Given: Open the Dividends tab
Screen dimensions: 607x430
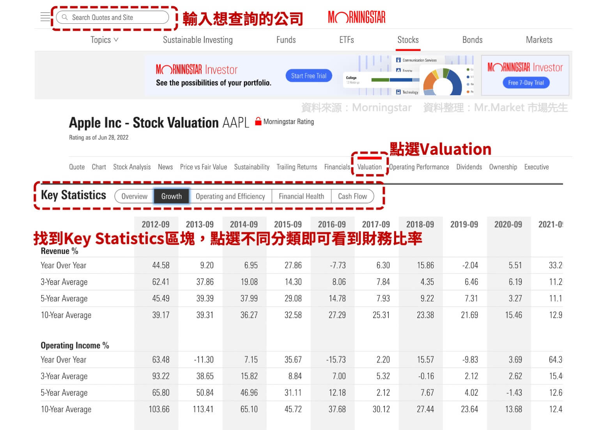Looking at the screenshot, I should pyautogui.click(x=469, y=167).
